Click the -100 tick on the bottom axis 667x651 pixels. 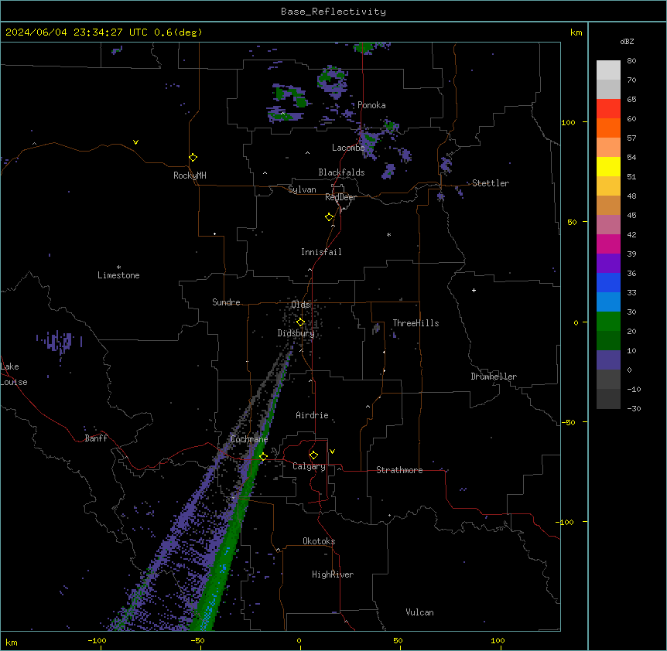point(97,640)
